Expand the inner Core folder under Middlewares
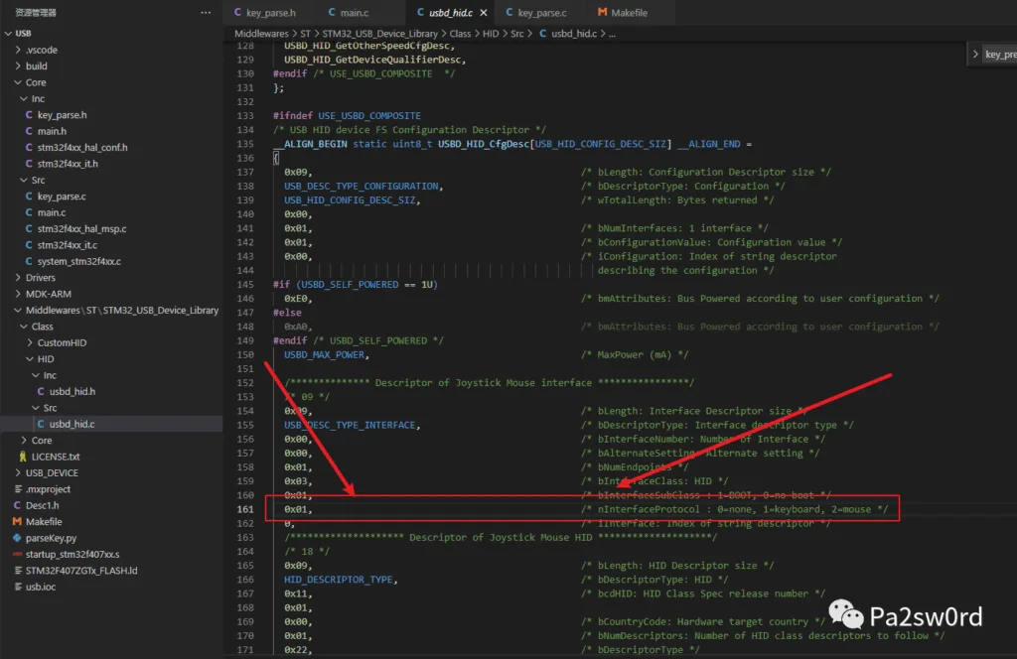Viewport: 1017px width, 659px height. click(x=24, y=440)
